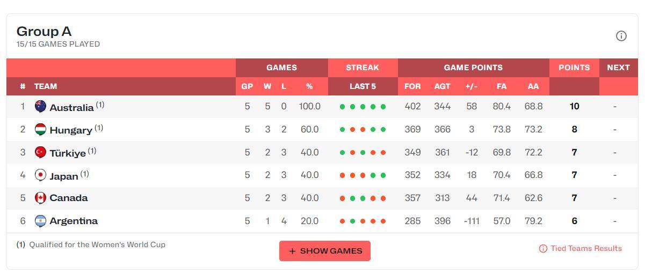The image size is (645, 274).
Task: Click the Next column header
Action: click(618, 68)
